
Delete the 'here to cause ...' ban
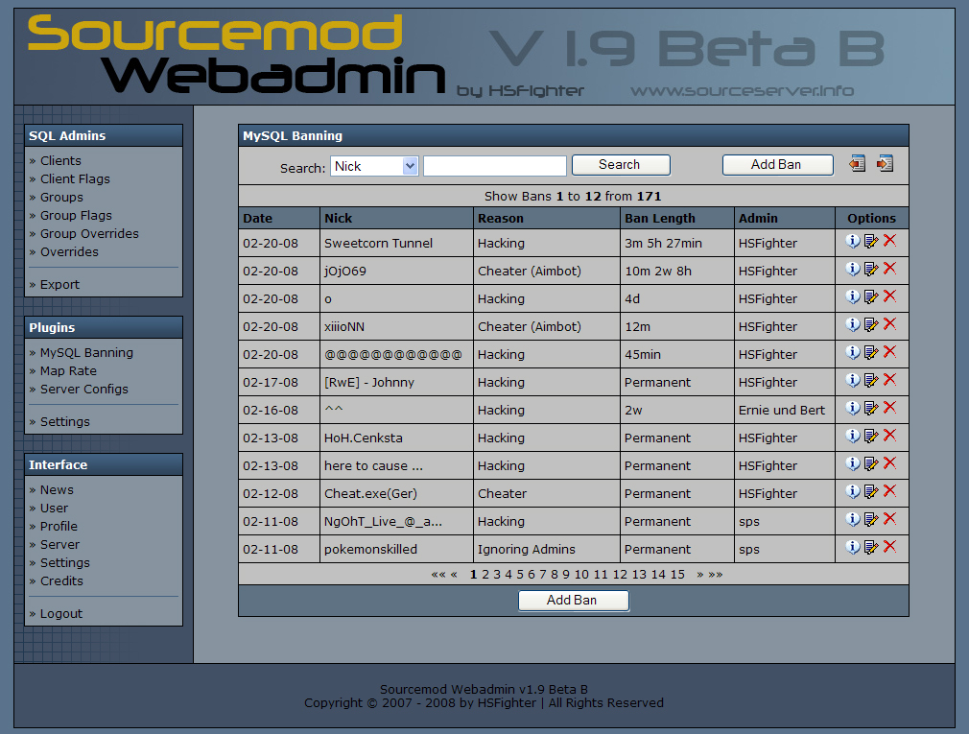[890, 463]
